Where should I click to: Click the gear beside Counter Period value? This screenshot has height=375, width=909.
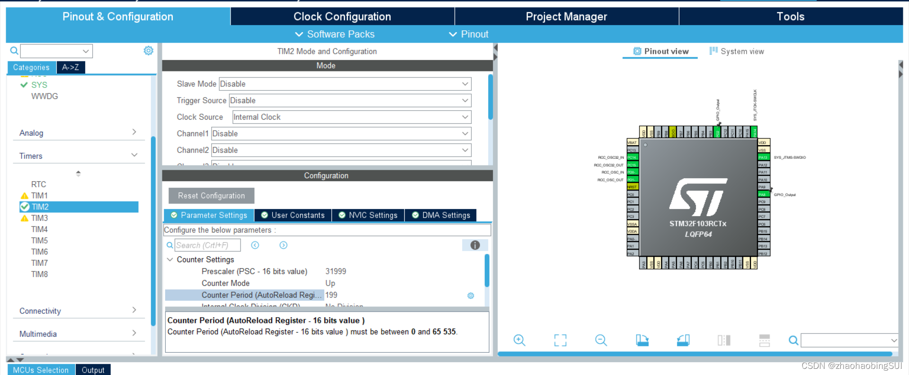click(471, 296)
